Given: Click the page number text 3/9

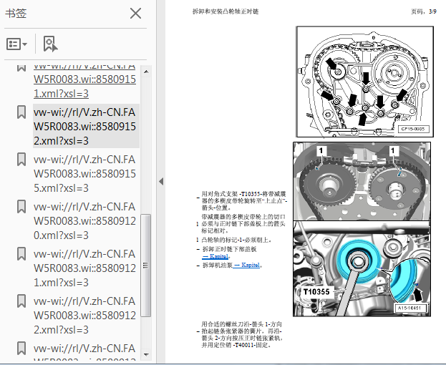Looking at the screenshot, I should (432, 11).
